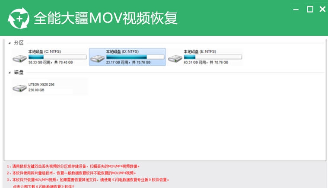Select the E: drive disk icon
328x188 pixels.
click(175, 59)
